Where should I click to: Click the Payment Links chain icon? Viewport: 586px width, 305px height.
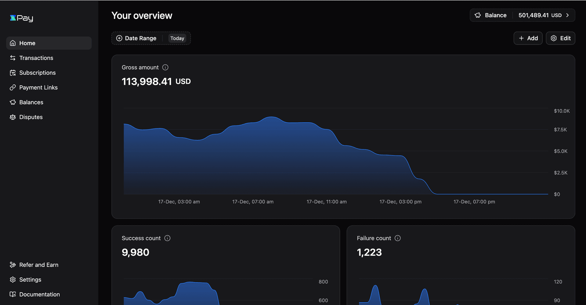pos(13,88)
